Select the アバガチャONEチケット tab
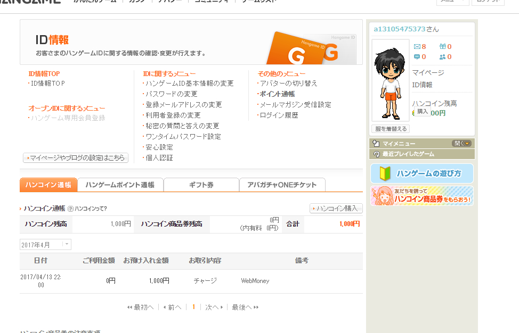The width and height of the screenshot is (519, 333). [x=282, y=185]
